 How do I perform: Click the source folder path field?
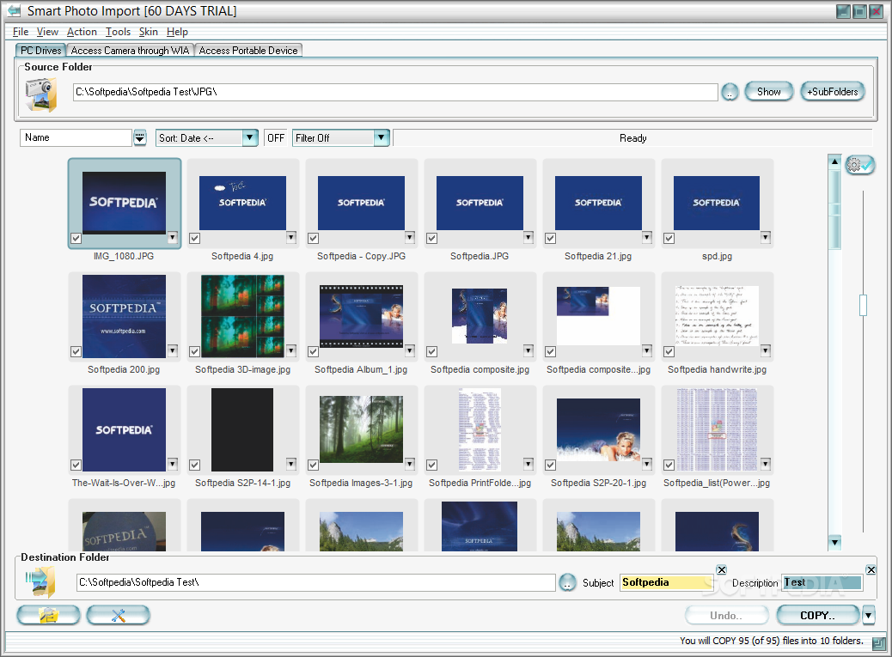point(395,92)
